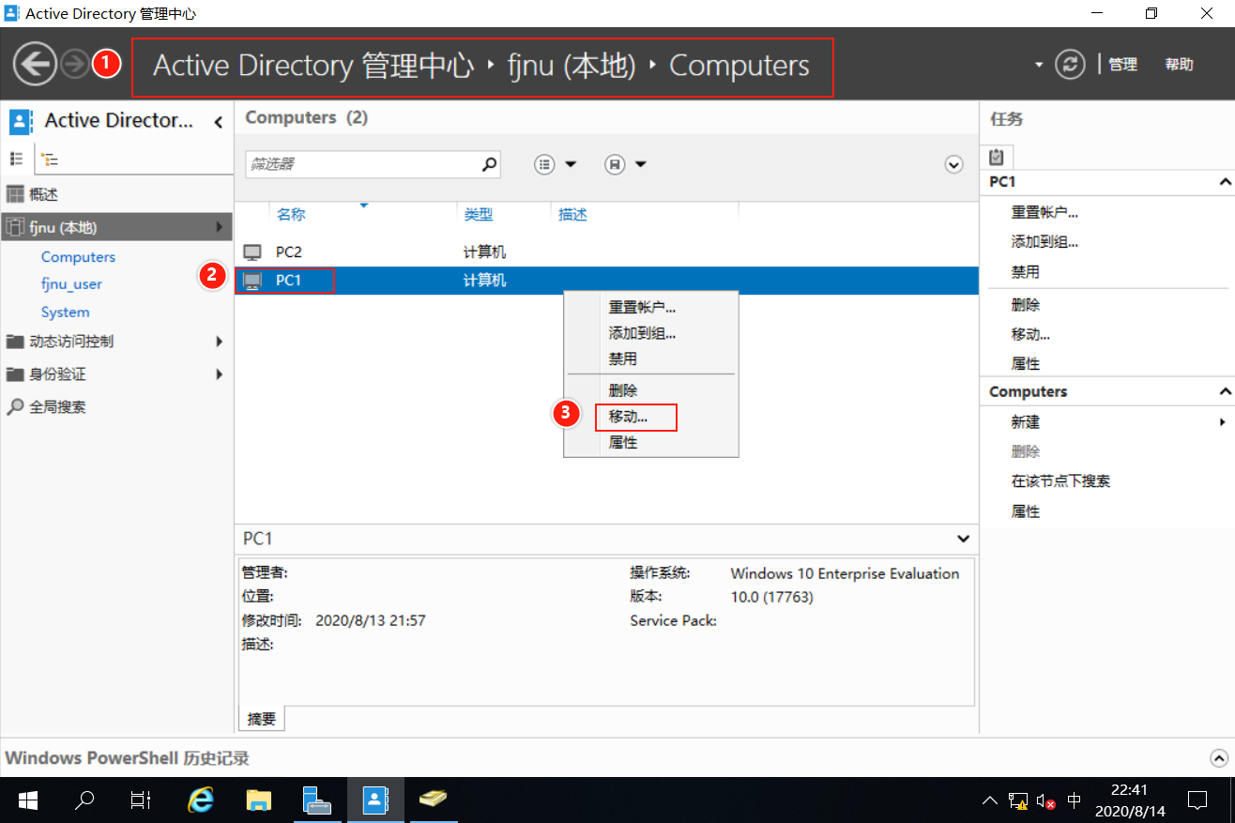This screenshot has width=1235, height=823.
Task: Expand Windows PowerShell 历史记录 panel
Action: click(x=1219, y=758)
